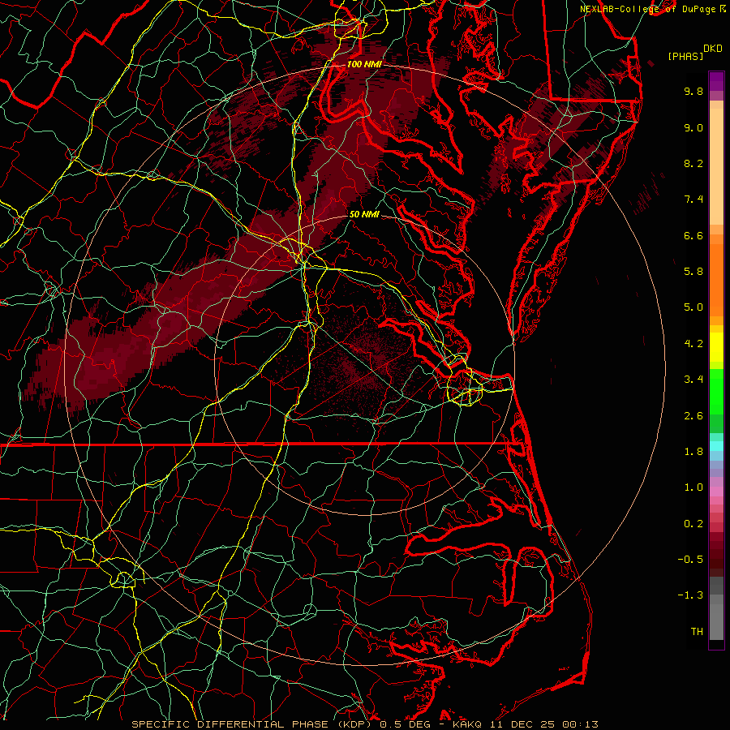Screen dimensions: 730x730
Task: Click the 1.8 scale value
Action: point(693,452)
